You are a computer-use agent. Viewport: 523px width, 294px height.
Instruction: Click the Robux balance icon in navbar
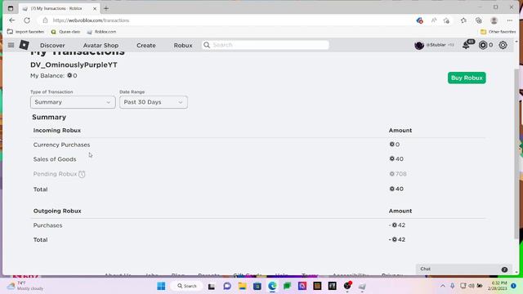pos(483,45)
